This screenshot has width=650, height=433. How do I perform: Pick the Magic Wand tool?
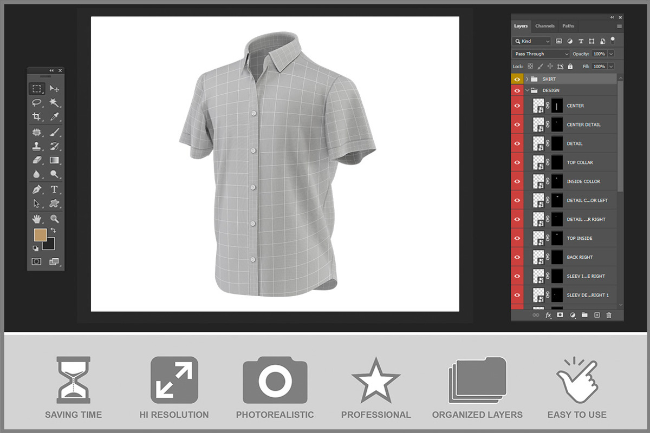[54, 103]
